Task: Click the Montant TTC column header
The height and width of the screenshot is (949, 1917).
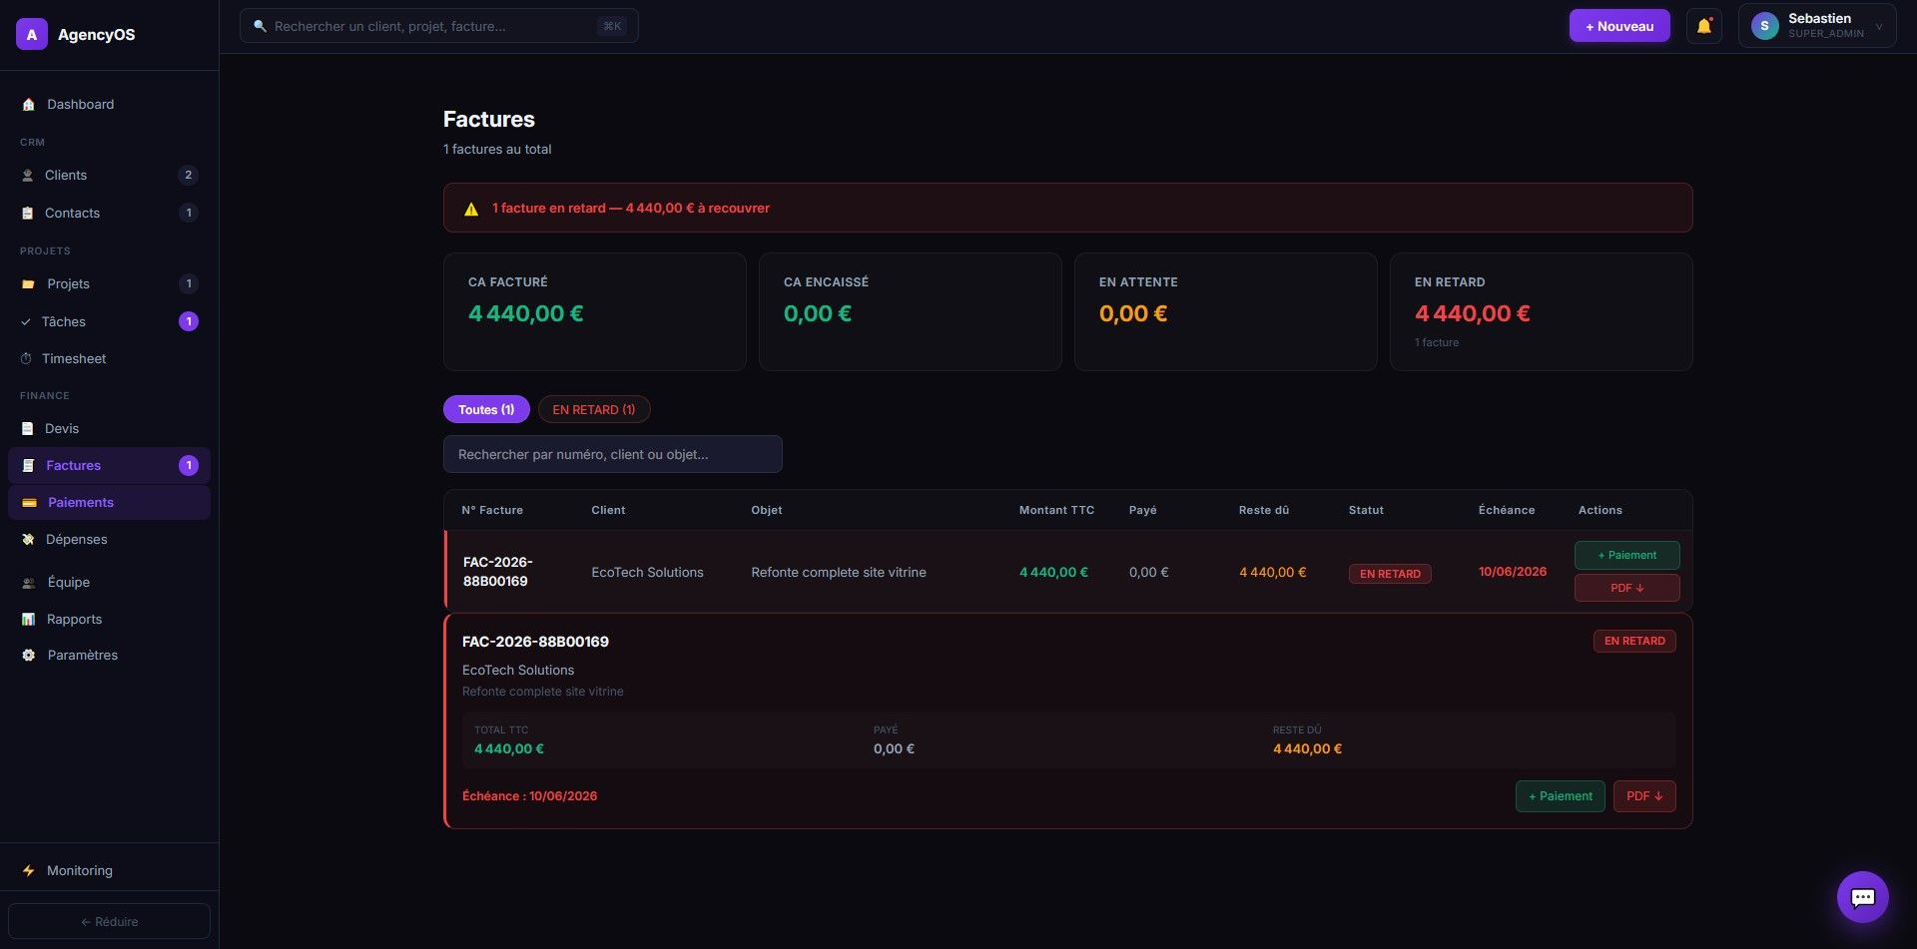Action: tap(1056, 510)
